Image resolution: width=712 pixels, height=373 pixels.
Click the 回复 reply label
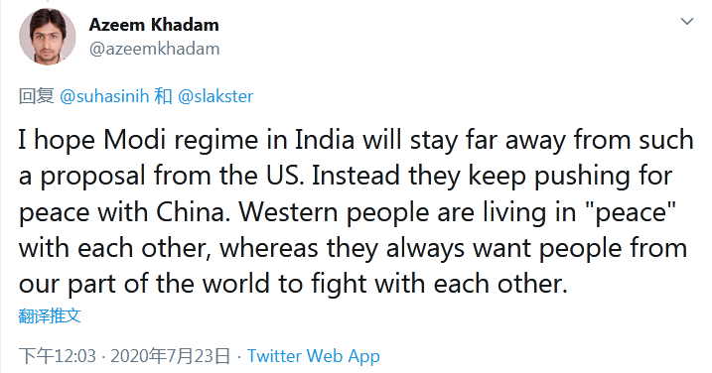point(37,96)
